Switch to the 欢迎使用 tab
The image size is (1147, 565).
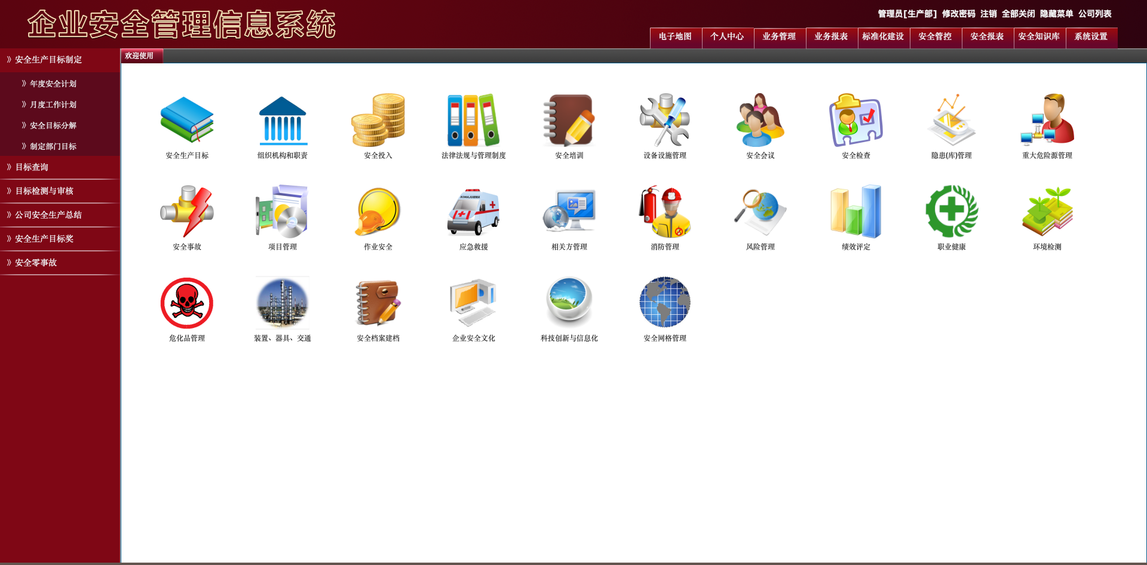[x=139, y=56]
